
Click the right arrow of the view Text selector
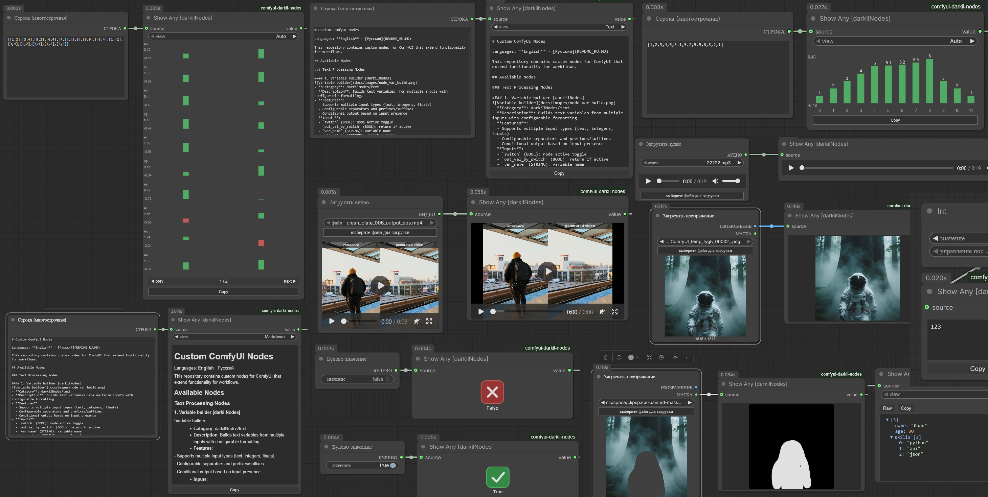coord(623,27)
